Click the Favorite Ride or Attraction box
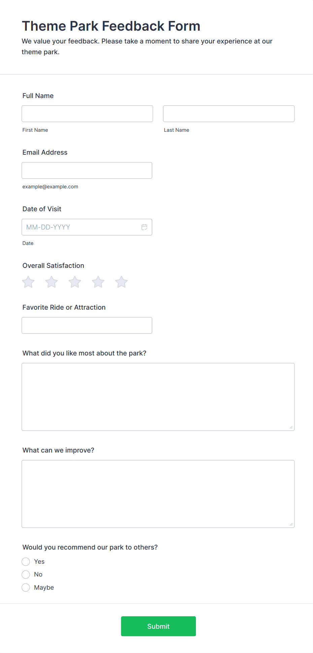Viewport: 313px width, 653px height. (x=87, y=325)
